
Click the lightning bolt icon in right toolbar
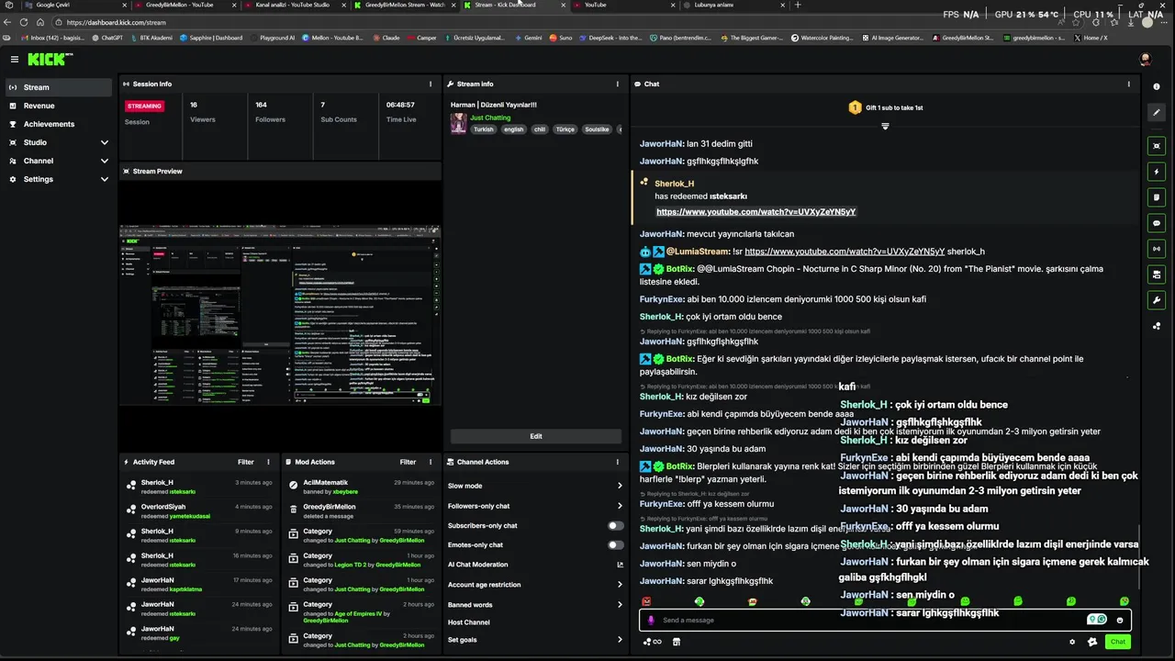1157,172
